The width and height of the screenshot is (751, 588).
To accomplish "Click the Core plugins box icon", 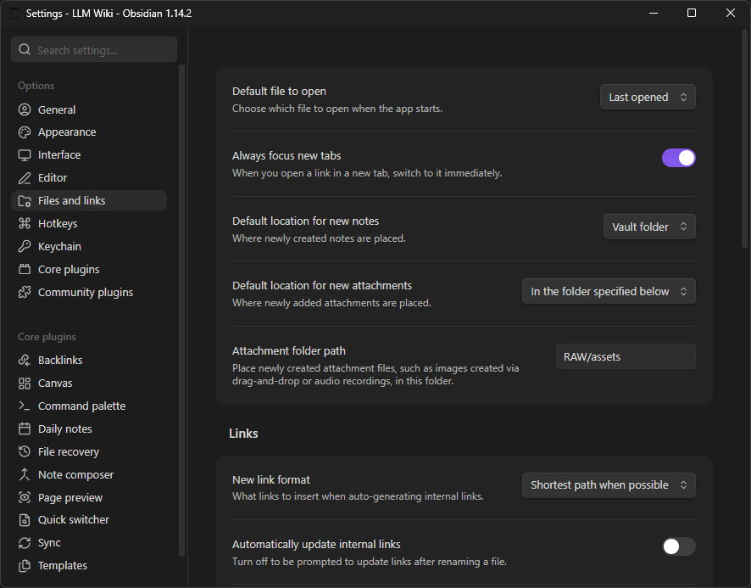I will coord(25,270).
